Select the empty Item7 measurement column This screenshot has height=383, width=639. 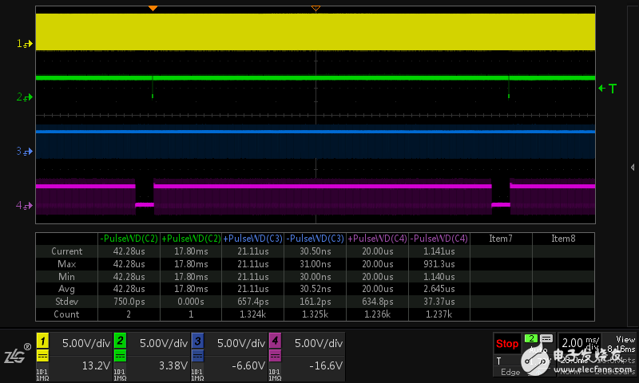[500, 239]
